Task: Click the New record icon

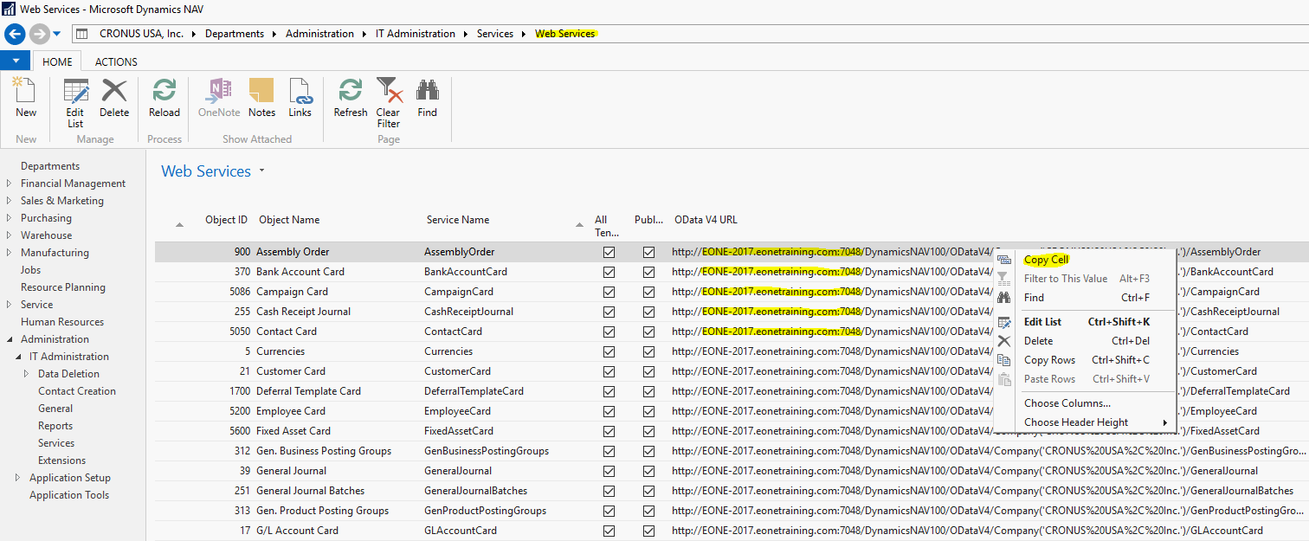Action: (25, 91)
